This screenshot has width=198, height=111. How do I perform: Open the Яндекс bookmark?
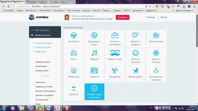(20, 10)
